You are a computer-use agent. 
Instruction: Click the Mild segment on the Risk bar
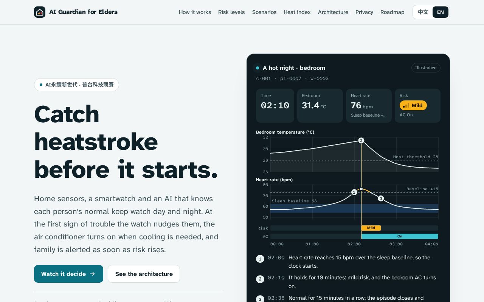(x=371, y=228)
